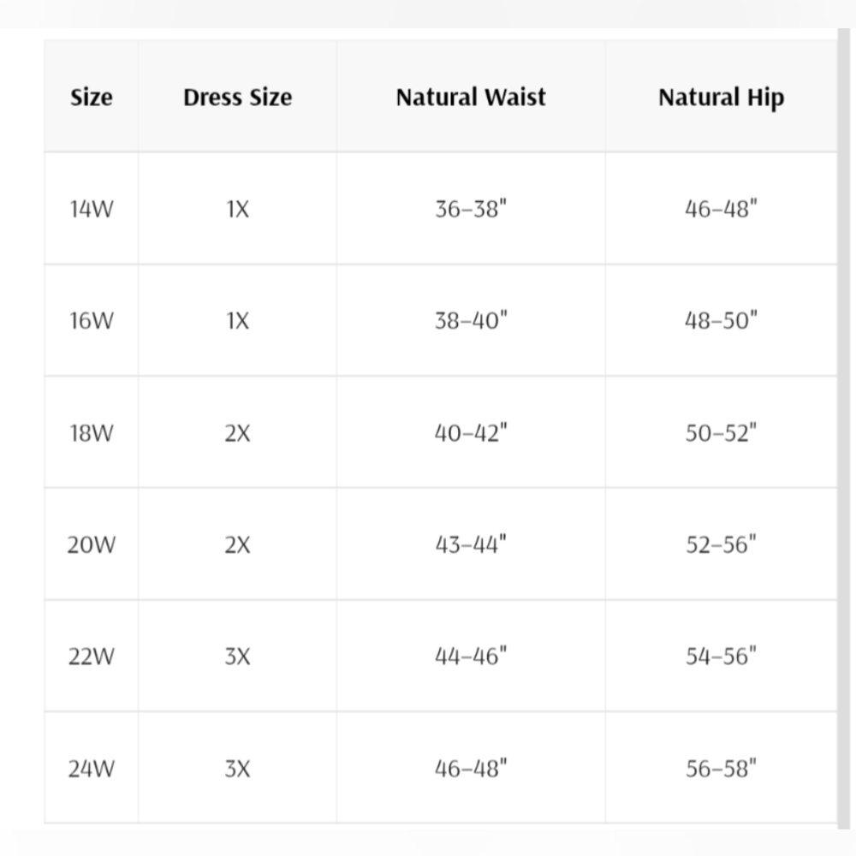Click the 2X dress size for 18W
856x856 pixels.
(237, 433)
